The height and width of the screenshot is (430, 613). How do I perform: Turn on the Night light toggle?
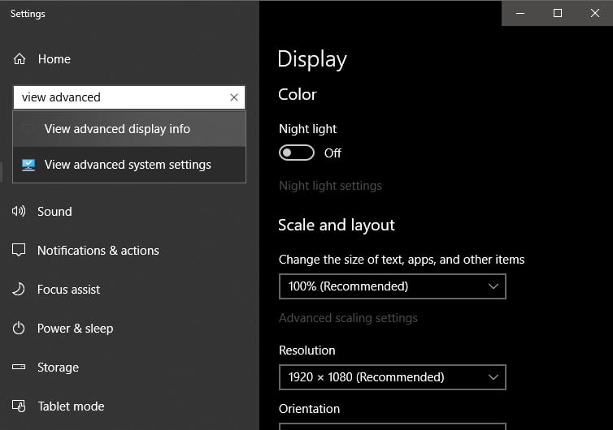click(x=296, y=153)
